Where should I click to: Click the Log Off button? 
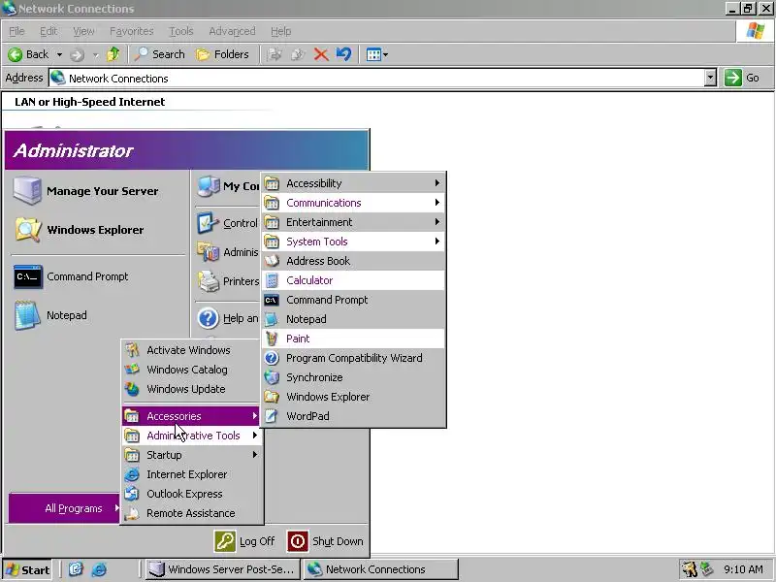[245, 541]
